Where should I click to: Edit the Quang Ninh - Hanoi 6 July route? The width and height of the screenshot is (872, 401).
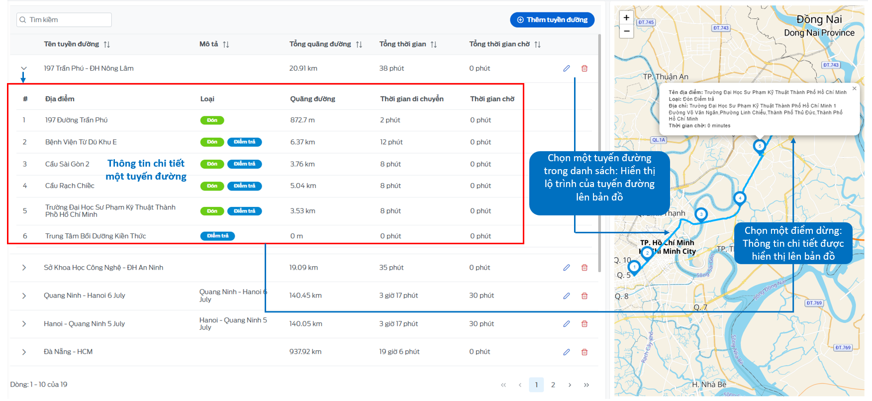567,296
